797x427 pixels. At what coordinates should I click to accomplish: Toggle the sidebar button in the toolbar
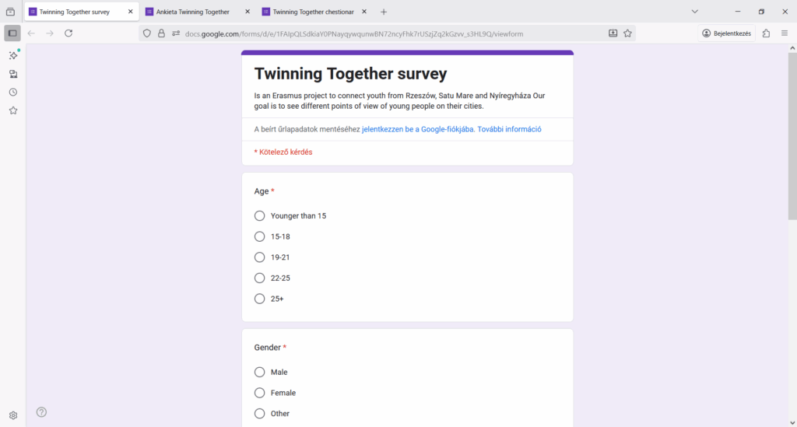pos(12,33)
